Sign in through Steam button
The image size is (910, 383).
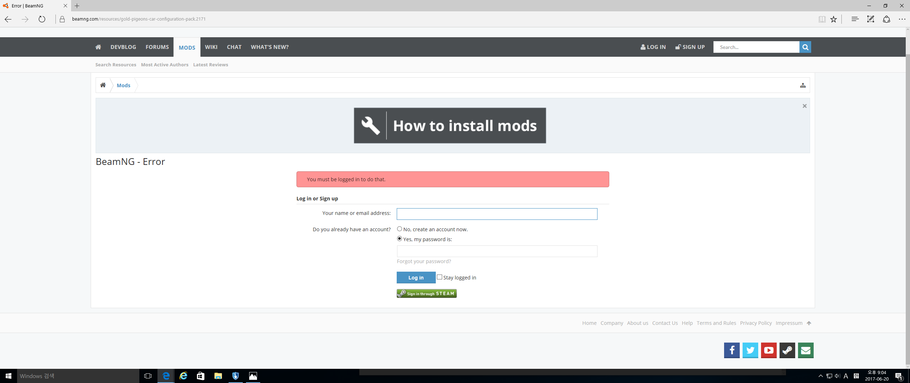427,294
